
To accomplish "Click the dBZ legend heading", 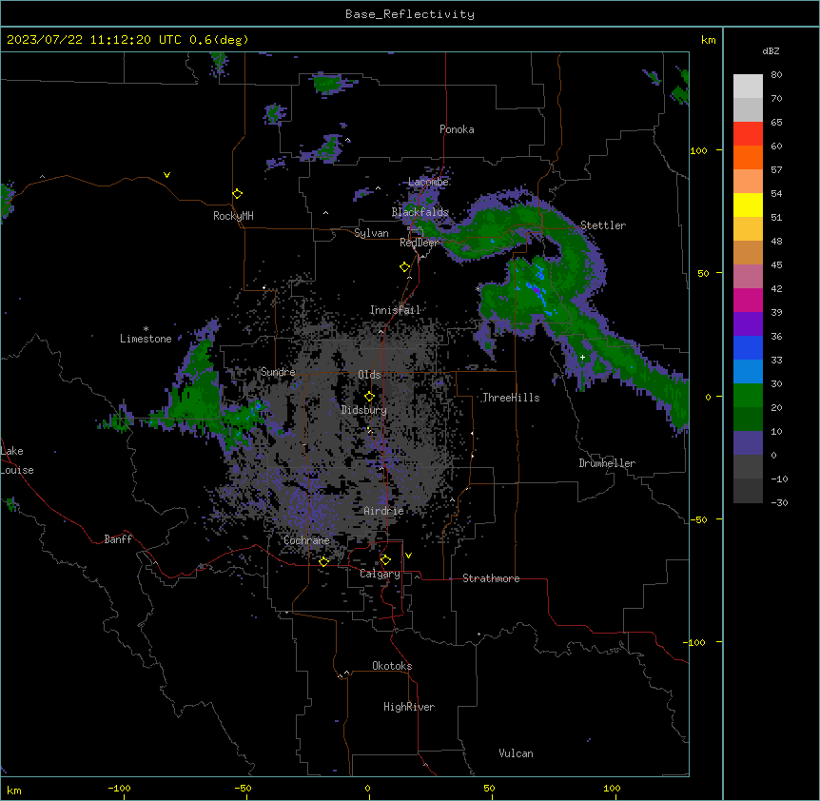I will coord(771,51).
